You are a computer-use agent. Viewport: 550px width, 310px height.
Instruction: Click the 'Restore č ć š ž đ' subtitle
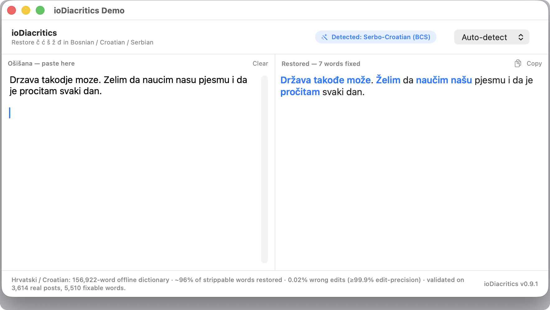[82, 42]
